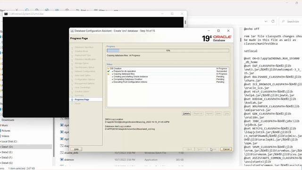Click the greyed Finish button
Viewport: 302px width, 170px height.
213,149
